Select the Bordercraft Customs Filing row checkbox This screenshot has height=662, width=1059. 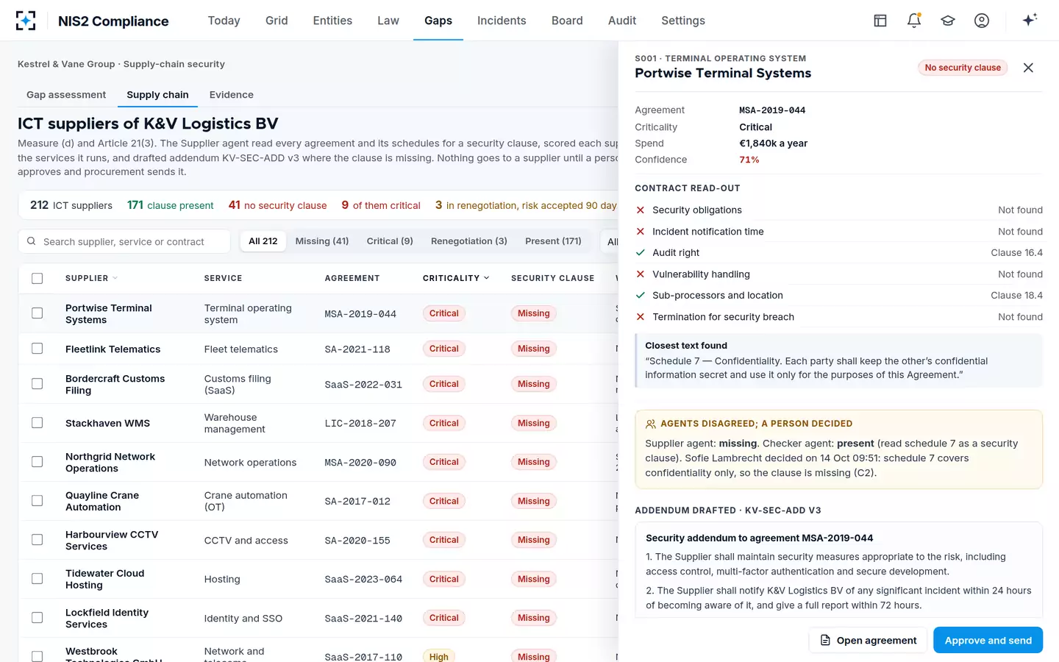coord(38,384)
